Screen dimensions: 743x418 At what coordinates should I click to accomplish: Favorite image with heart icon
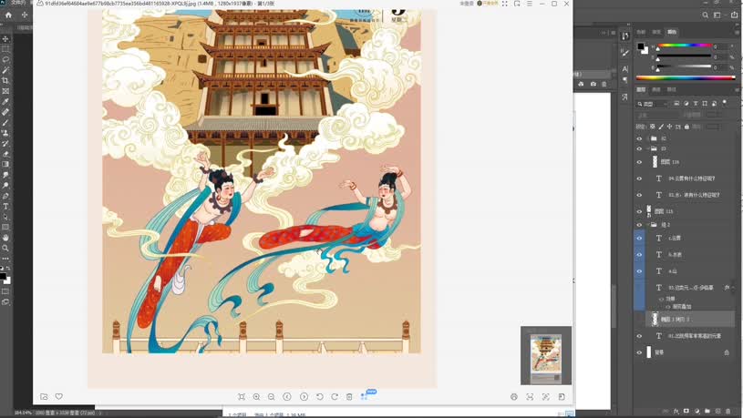58,397
